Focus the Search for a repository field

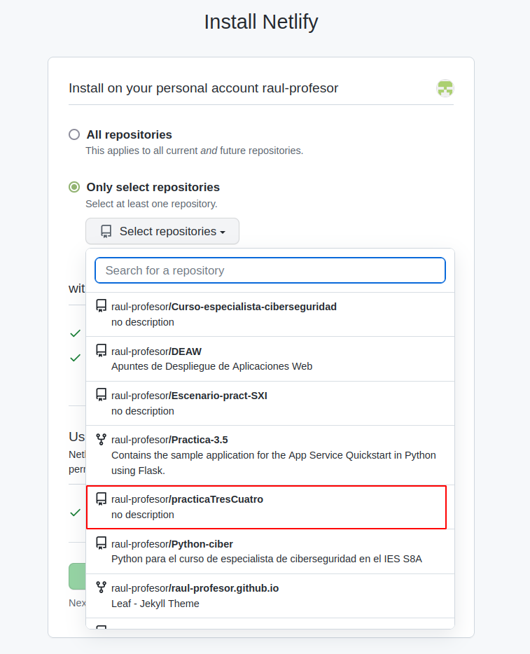270,270
